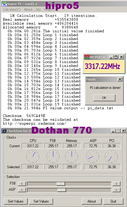Click 'PI calculation is done!' message text
This screenshot has width=127, height=207.
click(105, 88)
